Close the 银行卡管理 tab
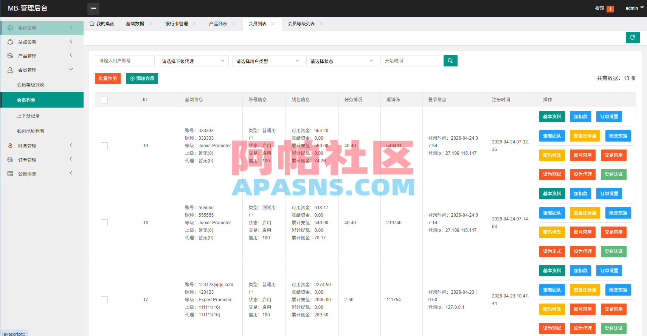 [x=194, y=23]
